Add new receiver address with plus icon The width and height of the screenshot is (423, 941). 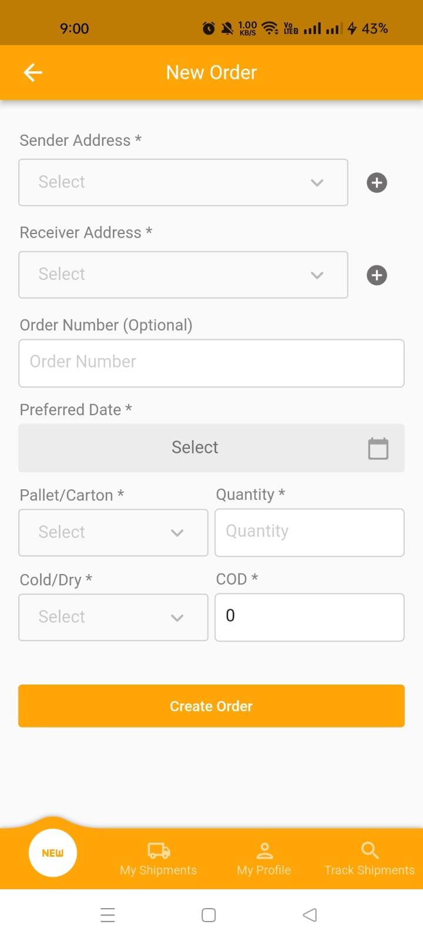click(x=377, y=275)
